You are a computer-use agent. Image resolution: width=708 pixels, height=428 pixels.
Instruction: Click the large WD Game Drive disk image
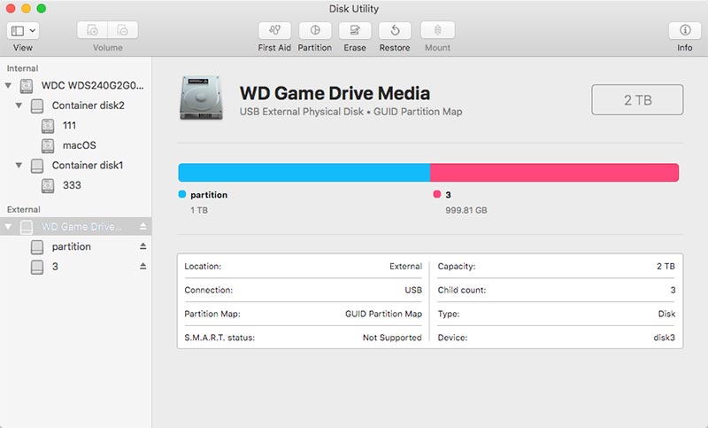click(201, 97)
